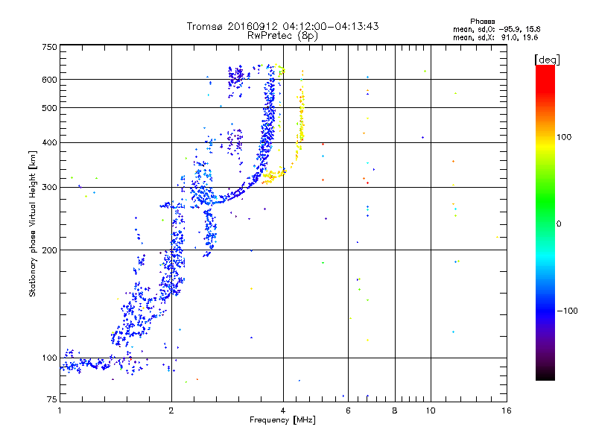The height and width of the screenshot is (447, 596).
Task: Click the '[deg]' colorbar unit label
Action: point(547,60)
